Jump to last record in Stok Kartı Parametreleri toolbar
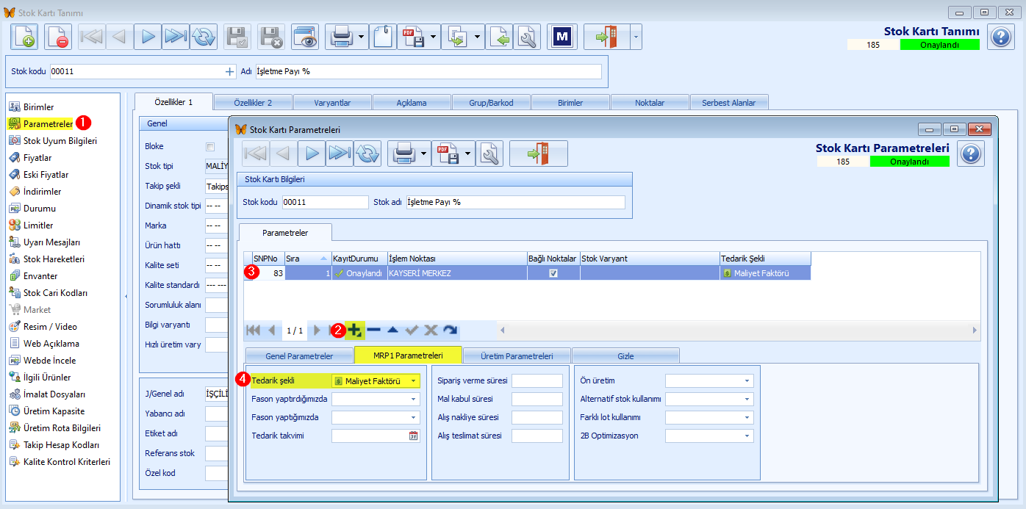 (x=340, y=154)
